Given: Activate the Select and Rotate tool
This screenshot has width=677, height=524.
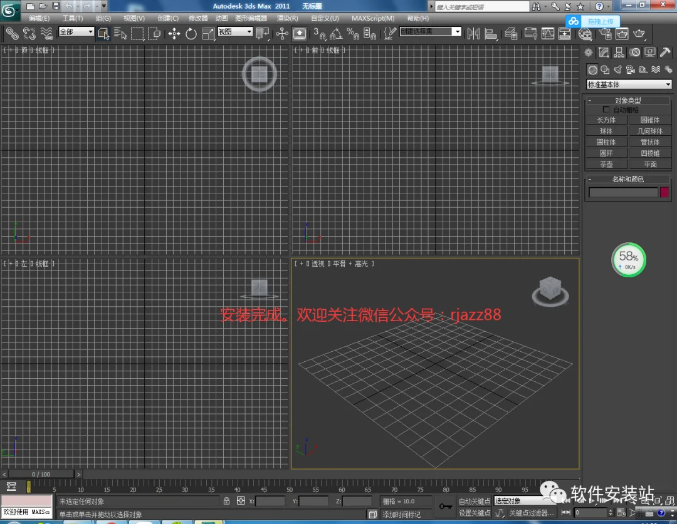Looking at the screenshot, I should click(191, 34).
